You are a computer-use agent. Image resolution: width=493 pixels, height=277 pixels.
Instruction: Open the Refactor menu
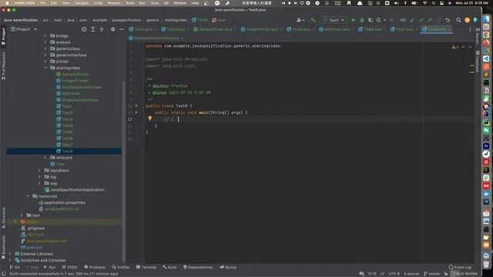point(114,3)
